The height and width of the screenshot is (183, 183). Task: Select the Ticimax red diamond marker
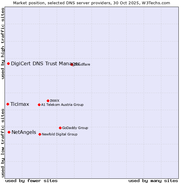[8, 104]
